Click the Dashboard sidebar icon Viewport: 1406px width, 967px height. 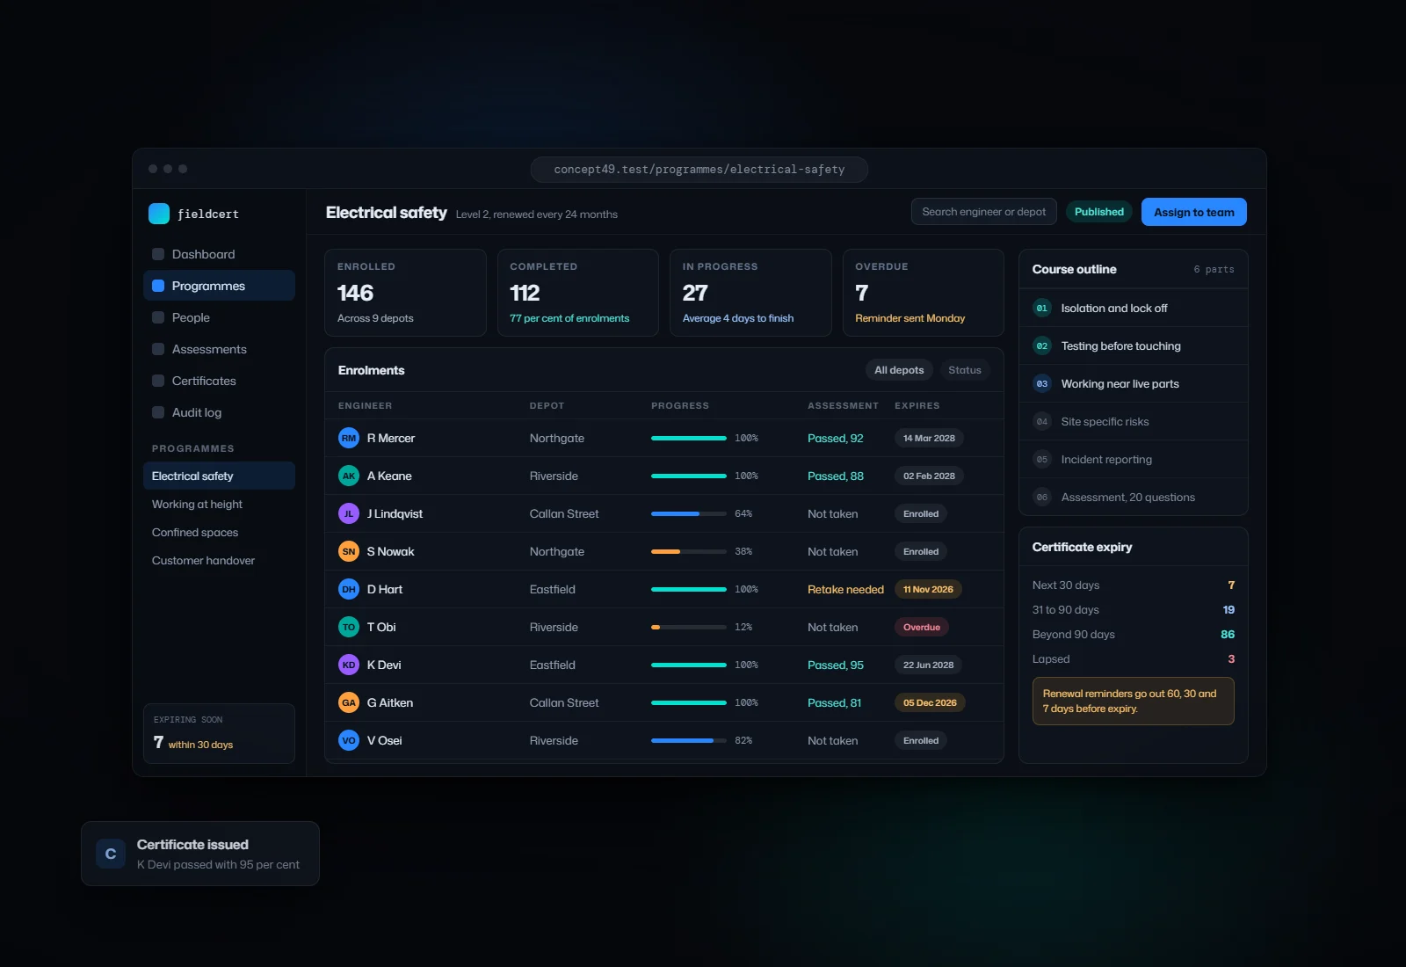click(x=158, y=254)
